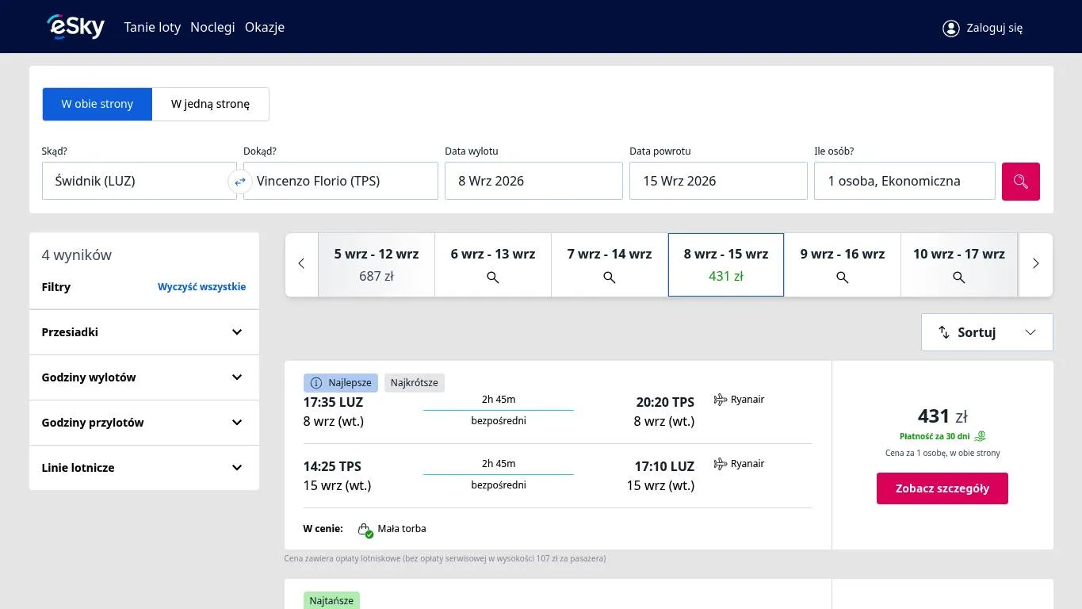Click the 4 wyników text

pos(77,255)
